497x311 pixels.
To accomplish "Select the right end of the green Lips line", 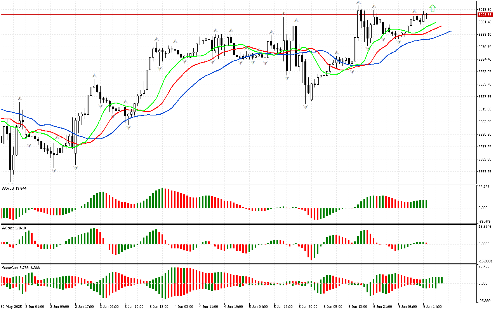I will click(435, 23).
